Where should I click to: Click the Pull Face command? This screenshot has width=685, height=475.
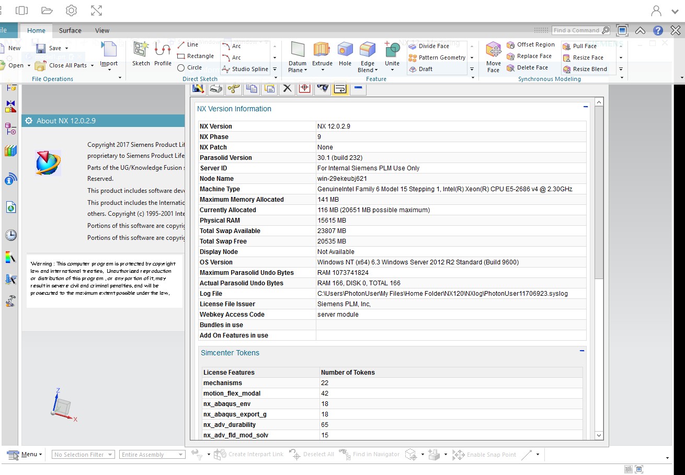579,46
